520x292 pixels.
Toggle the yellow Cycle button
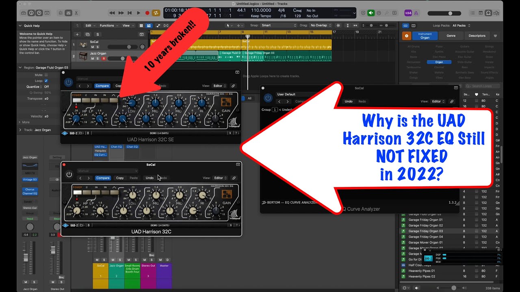[156, 13]
